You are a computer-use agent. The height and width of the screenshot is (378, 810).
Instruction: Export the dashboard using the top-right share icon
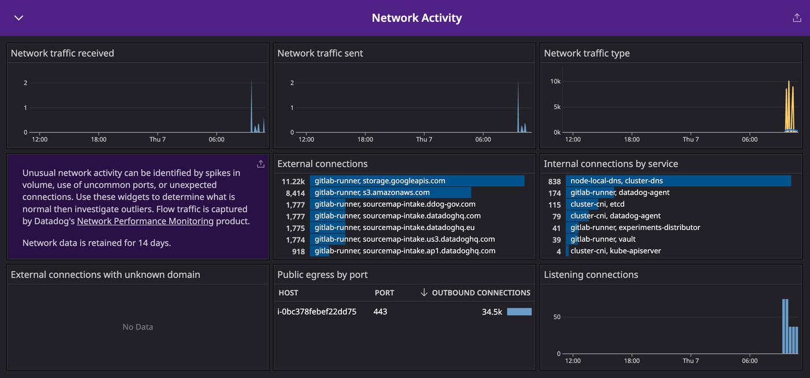(x=797, y=17)
